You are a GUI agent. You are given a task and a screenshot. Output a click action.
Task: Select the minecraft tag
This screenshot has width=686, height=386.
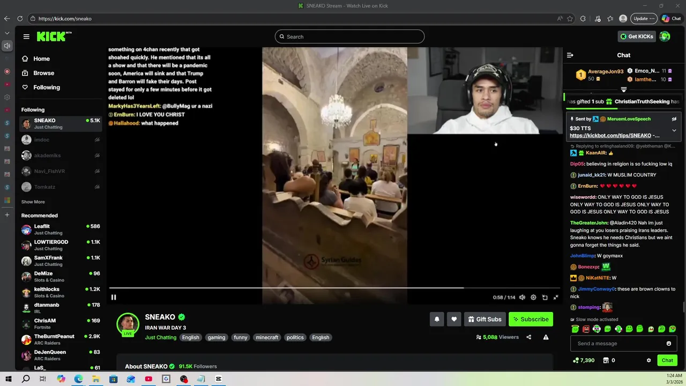tap(267, 337)
